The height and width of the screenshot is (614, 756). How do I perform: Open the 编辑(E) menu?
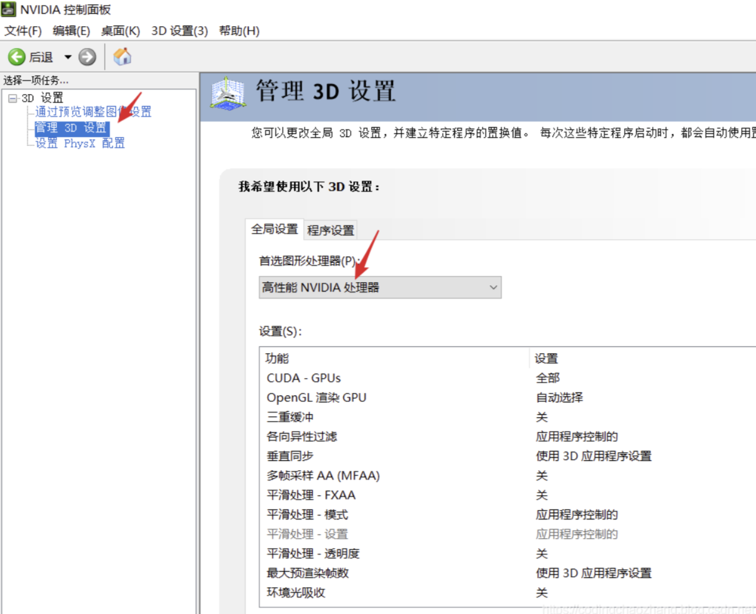[71, 31]
